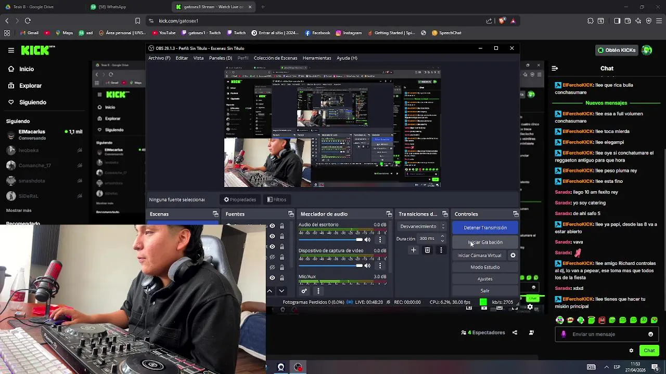The image size is (666, 374).
Task: Open Kick user avatar menu
Action: 647,50
